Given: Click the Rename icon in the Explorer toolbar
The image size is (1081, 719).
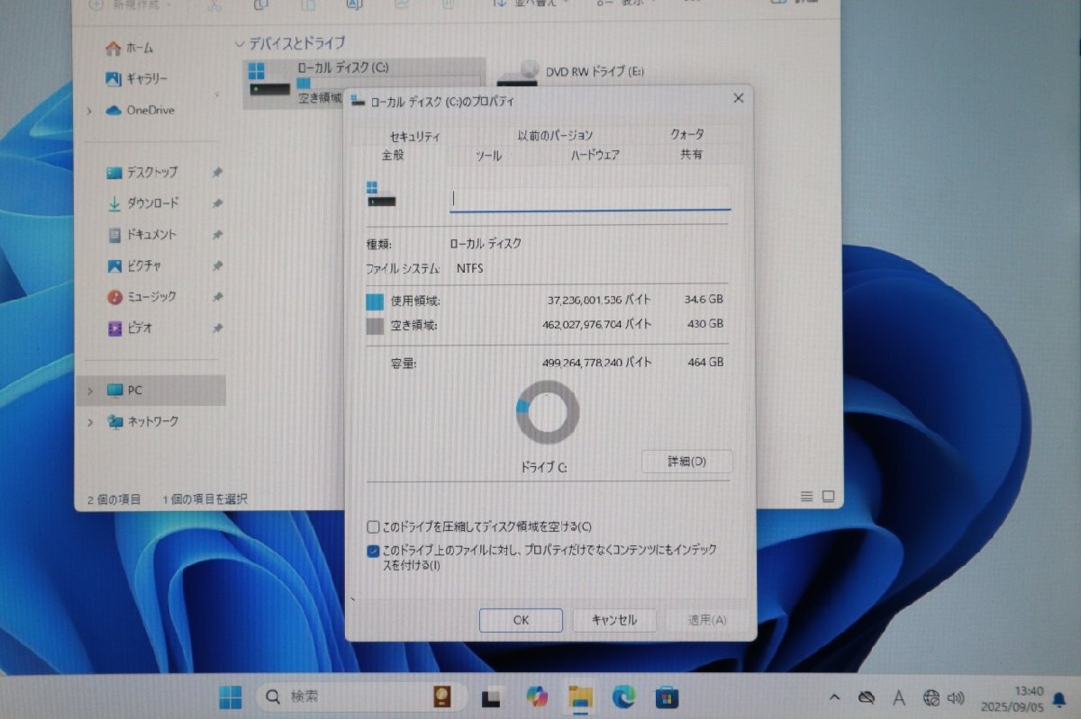Looking at the screenshot, I should pos(353,4).
